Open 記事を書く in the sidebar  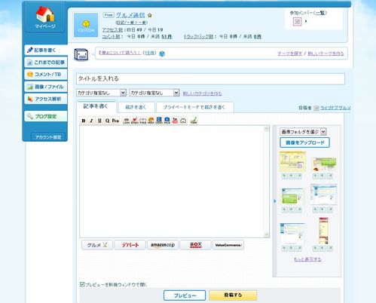(x=46, y=50)
